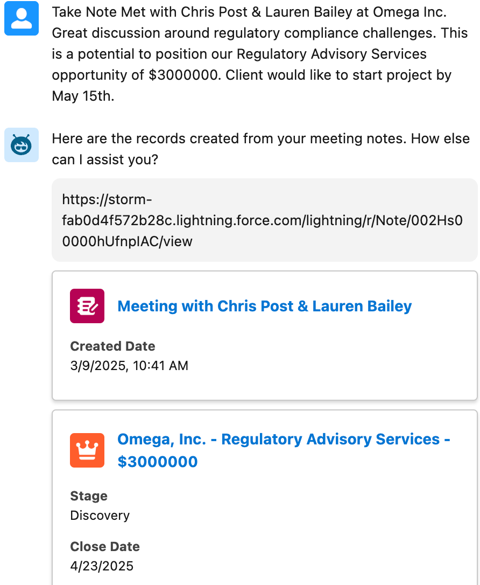Image resolution: width=480 pixels, height=585 pixels.
Task: Click the orange opportunity crown icon
Action: [x=87, y=450]
